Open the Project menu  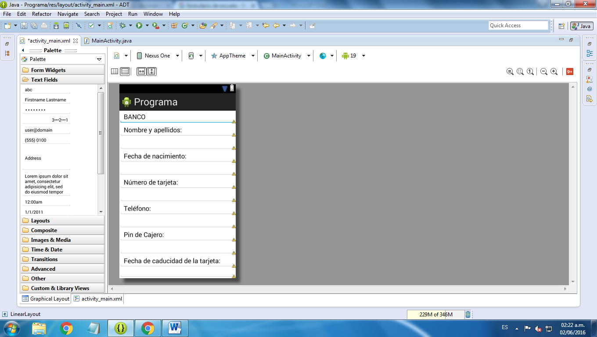(114, 14)
